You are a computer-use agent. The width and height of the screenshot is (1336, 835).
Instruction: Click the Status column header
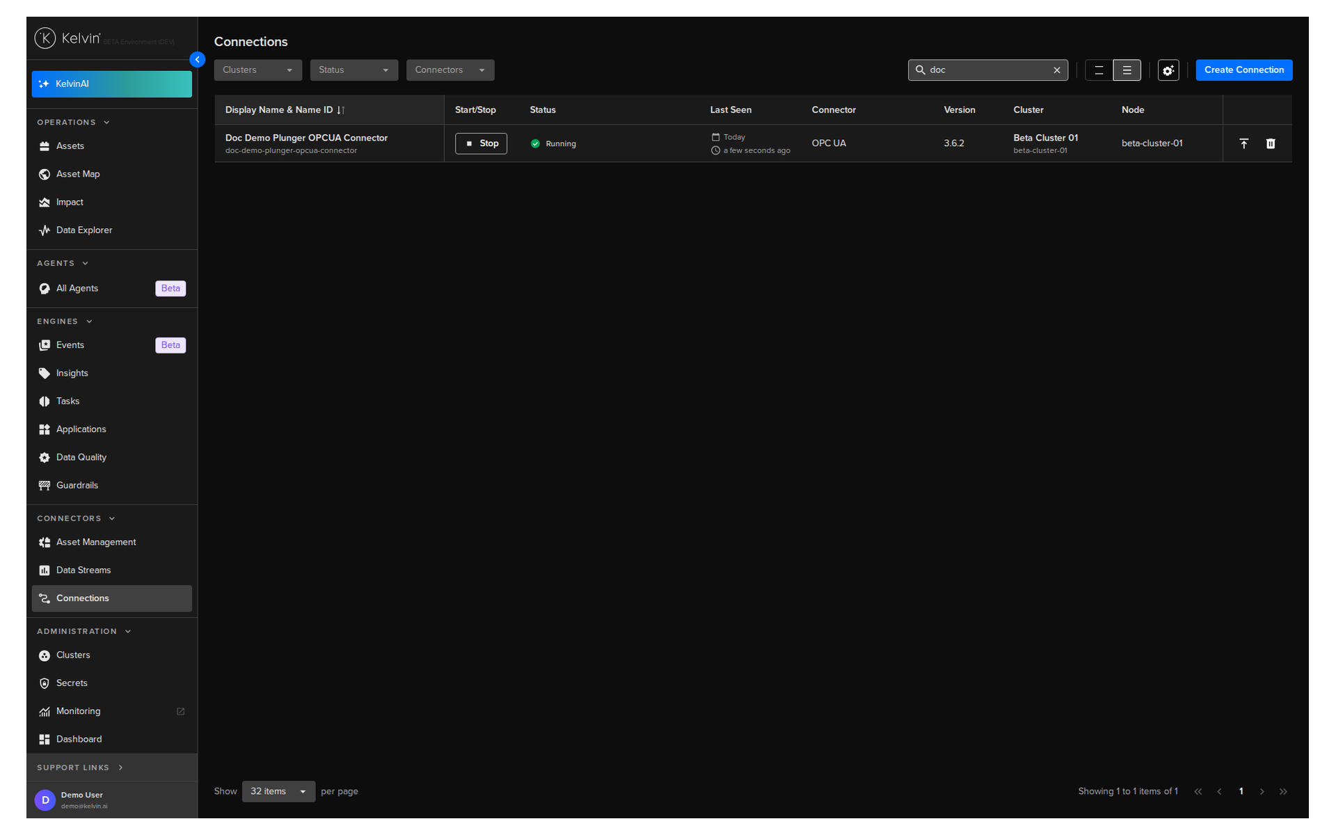pyautogui.click(x=543, y=110)
